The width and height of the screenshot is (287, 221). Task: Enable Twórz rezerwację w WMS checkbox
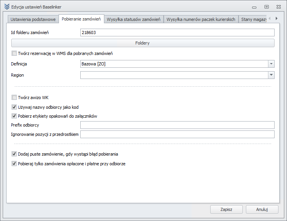tap(14, 53)
